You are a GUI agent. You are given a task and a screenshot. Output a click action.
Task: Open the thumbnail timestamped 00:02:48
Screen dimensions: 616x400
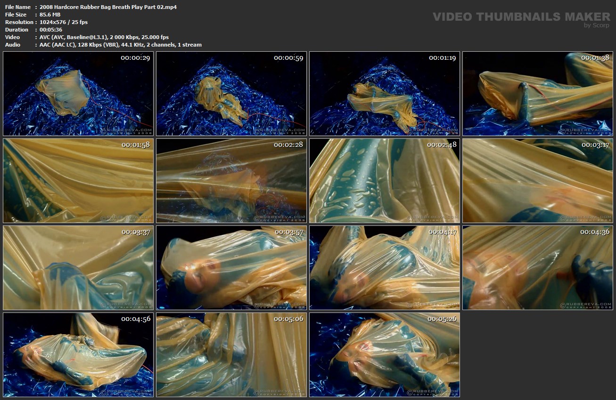click(385, 181)
